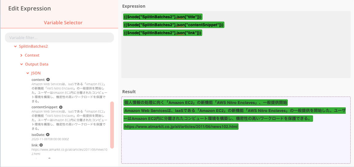Image resolution: width=354 pixels, height=167 pixels.
Task: Collapse the Output Data section
Action: tap(22, 64)
